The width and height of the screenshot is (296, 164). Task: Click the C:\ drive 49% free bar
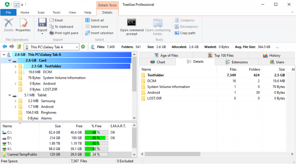[96, 132]
